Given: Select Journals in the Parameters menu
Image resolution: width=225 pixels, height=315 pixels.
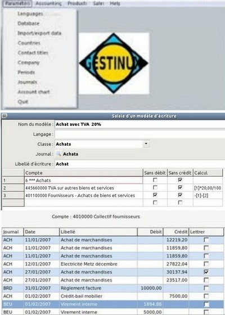Looking at the screenshot, I should (28, 82).
